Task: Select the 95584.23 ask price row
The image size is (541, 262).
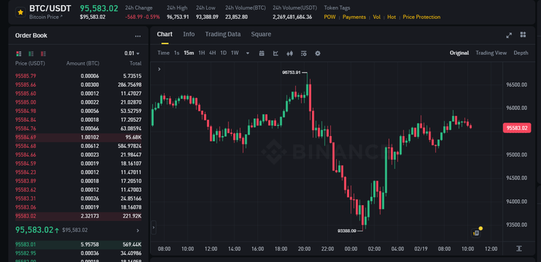Action: click(78, 173)
